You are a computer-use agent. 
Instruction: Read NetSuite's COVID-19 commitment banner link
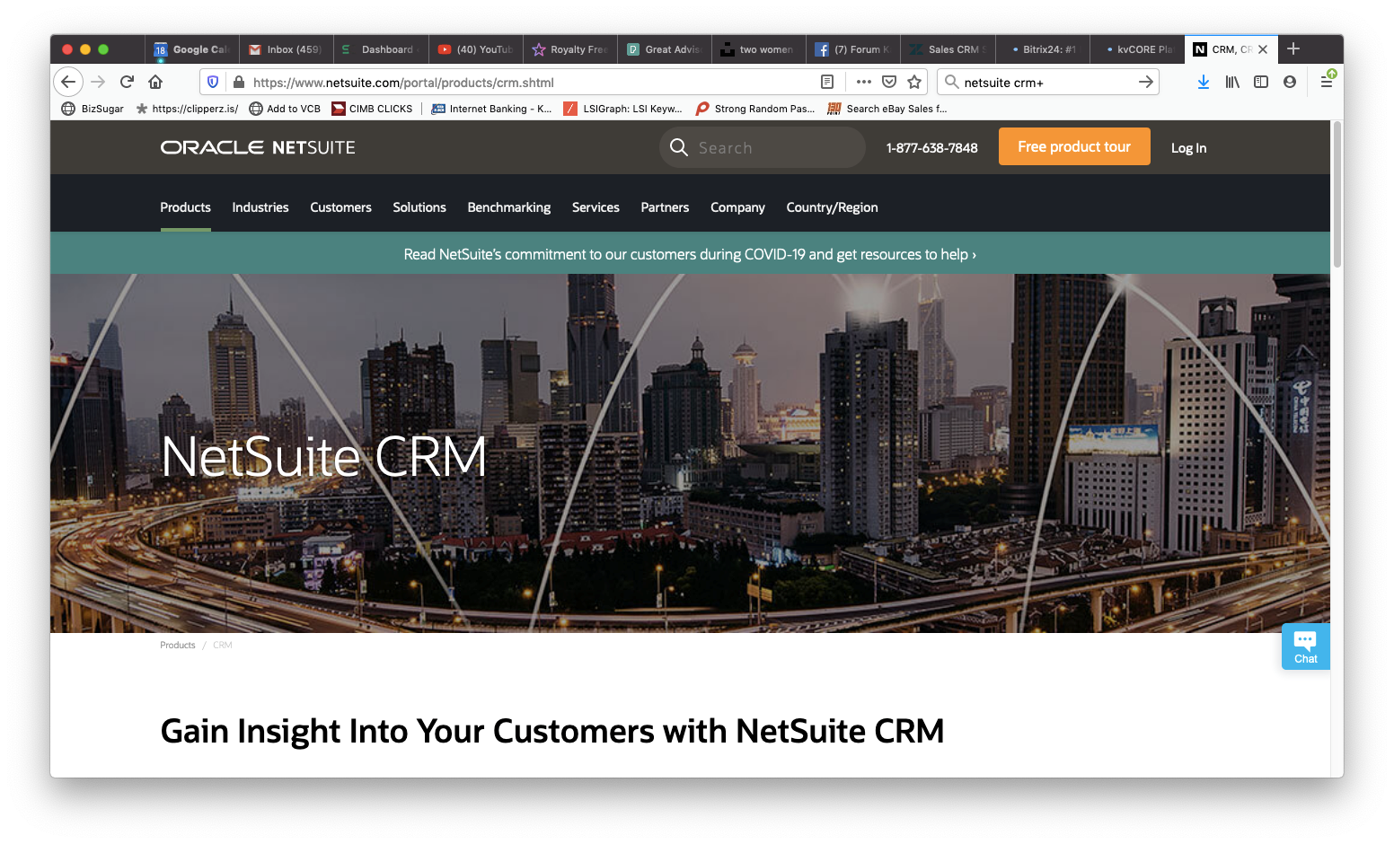pos(690,254)
